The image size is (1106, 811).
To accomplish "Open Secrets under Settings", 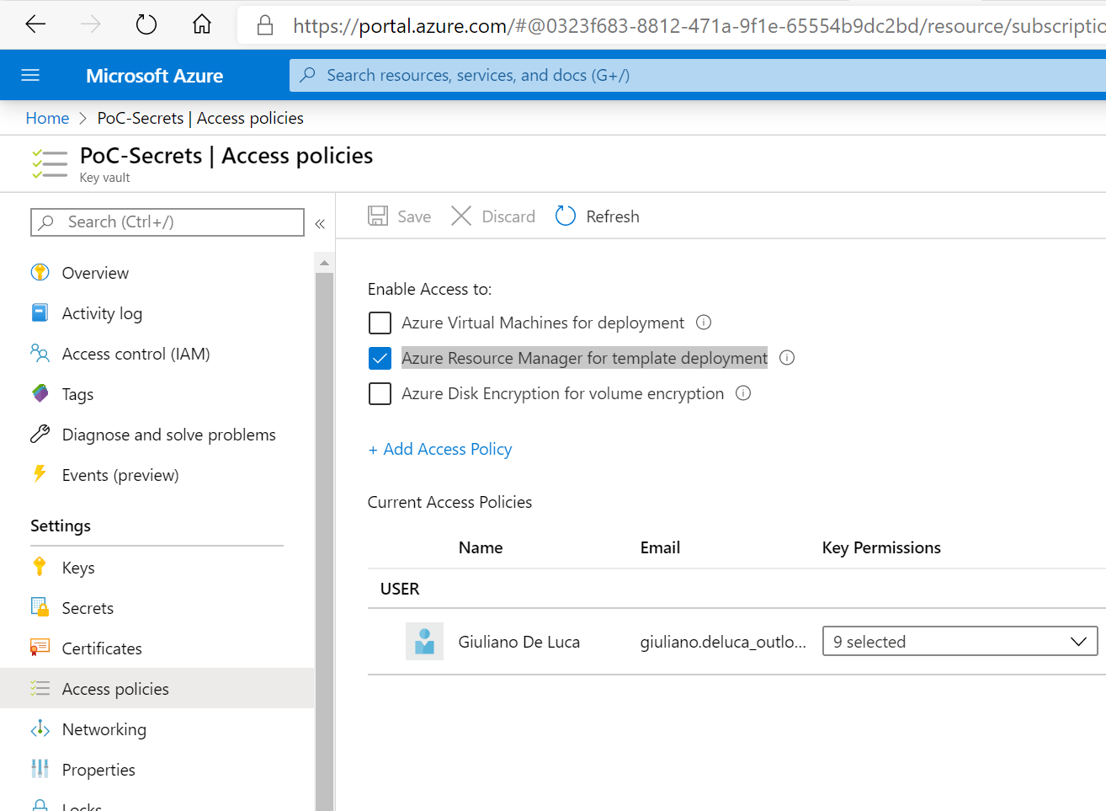I will pos(88,608).
